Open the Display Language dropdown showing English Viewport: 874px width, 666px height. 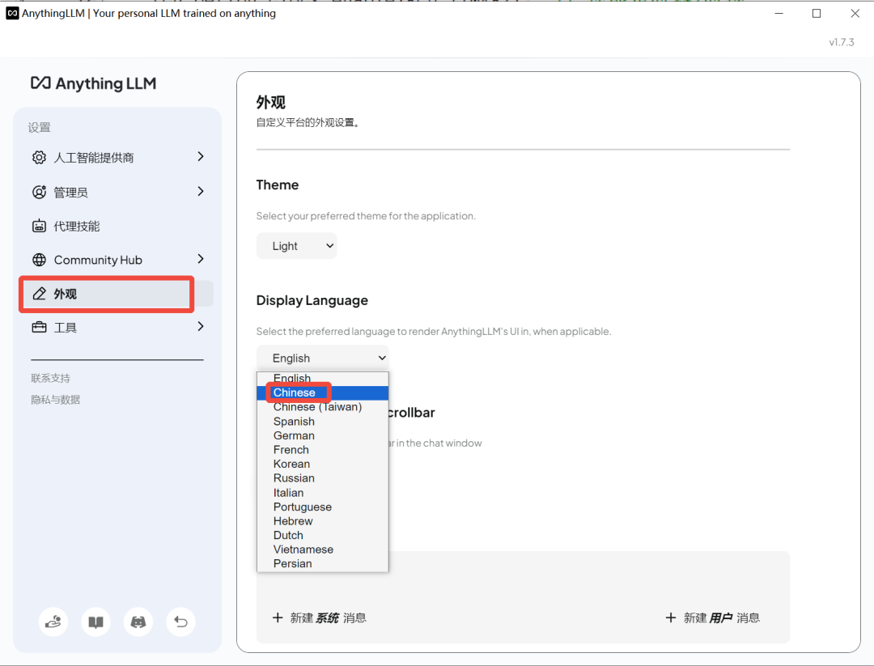click(323, 358)
